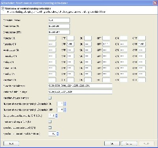The image size is (158, 148).
Task: Click the Event name ON input field
Action: pos(59,26)
